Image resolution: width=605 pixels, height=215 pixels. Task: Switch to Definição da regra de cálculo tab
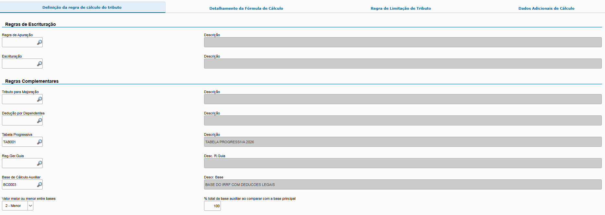click(82, 7)
